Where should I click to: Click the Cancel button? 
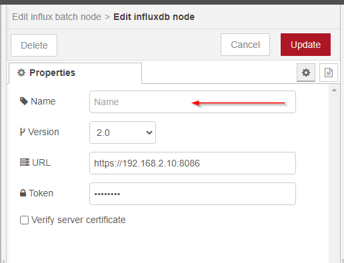coord(245,45)
